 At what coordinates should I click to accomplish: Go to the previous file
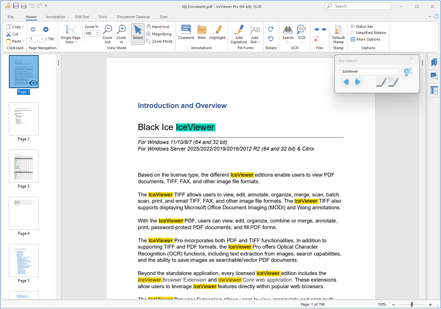point(317,29)
